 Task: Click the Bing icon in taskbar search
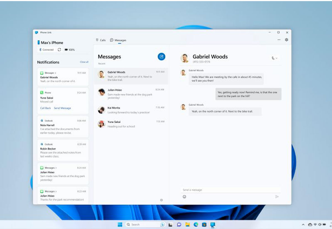[x=163, y=225]
